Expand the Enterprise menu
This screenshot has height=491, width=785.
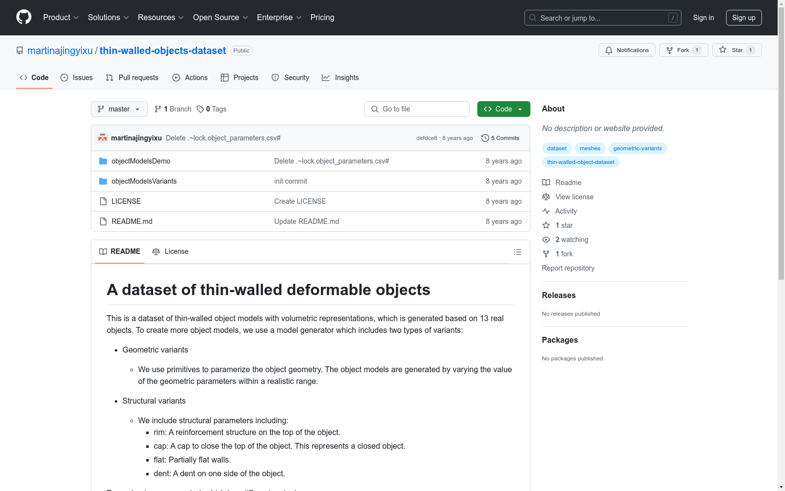point(279,18)
